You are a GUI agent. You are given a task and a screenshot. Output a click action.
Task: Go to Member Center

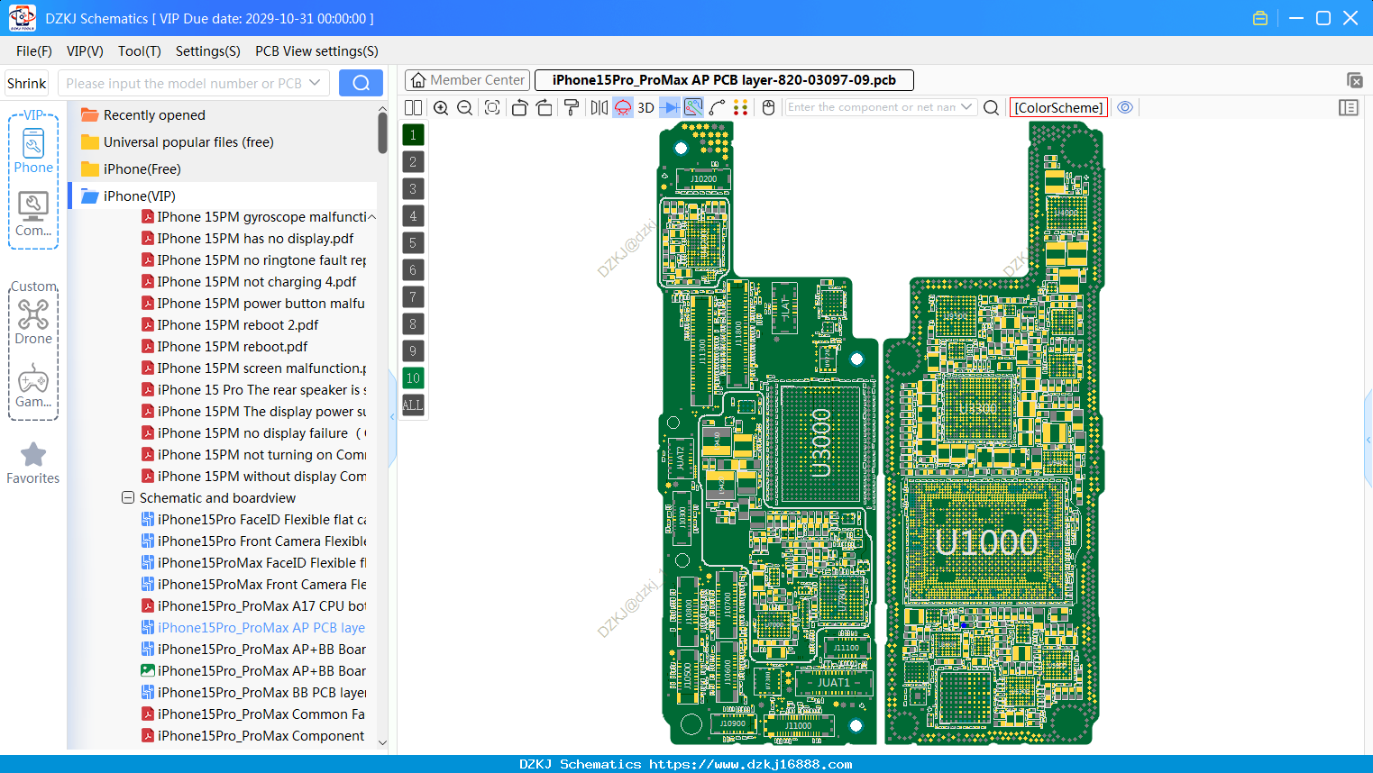[x=467, y=80]
